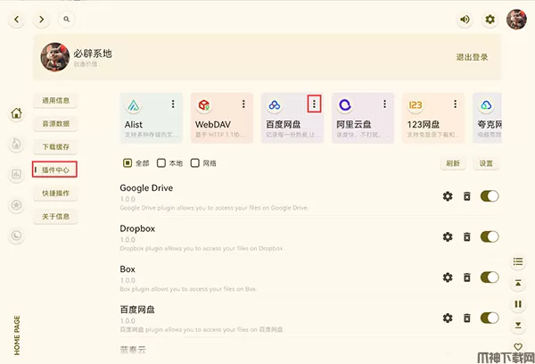Check the 本地 filter checkbox

tap(161, 163)
